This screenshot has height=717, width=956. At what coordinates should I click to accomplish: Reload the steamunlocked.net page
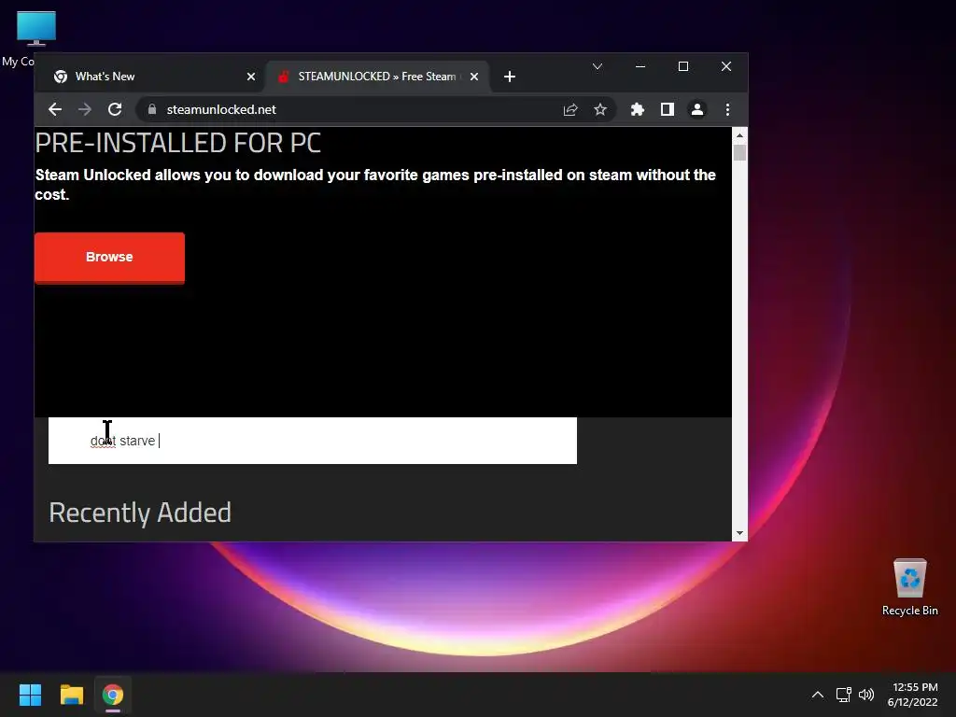point(115,110)
